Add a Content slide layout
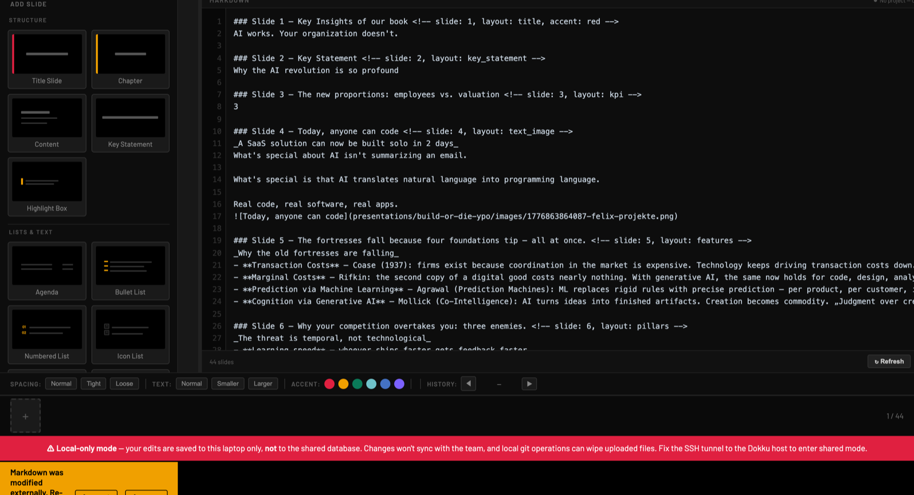The height and width of the screenshot is (495, 914). (47, 123)
